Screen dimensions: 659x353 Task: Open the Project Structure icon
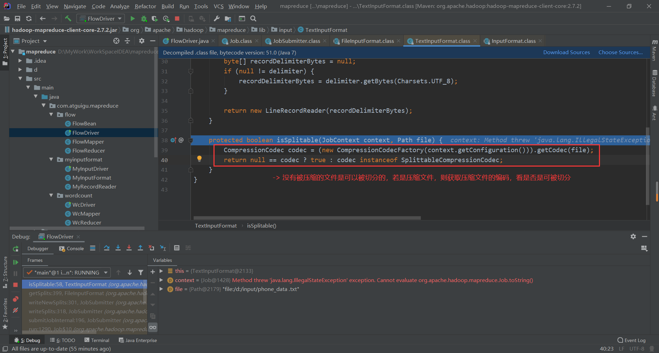[x=228, y=19]
